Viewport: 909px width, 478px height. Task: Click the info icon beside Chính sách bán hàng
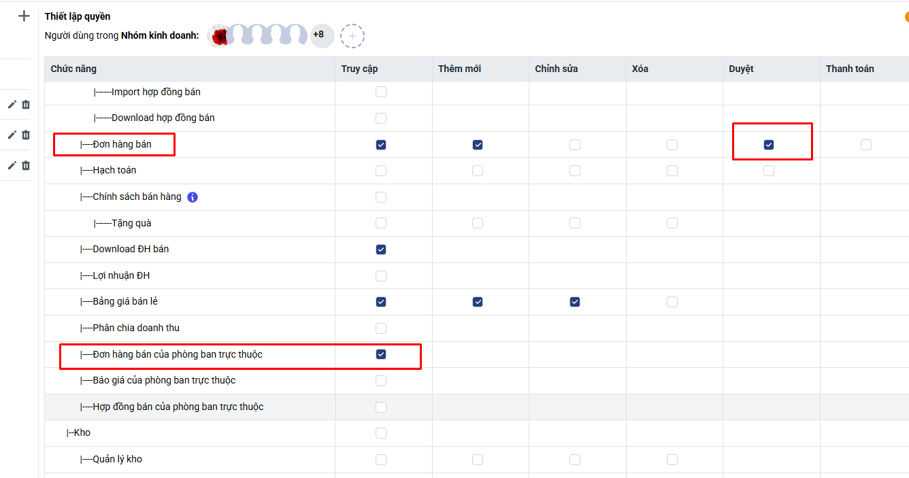[193, 197]
